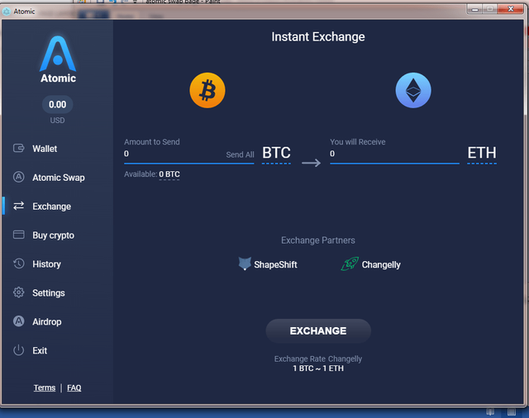Click the Buy crypto card icon
529x418 pixels.
pos(18,235)
